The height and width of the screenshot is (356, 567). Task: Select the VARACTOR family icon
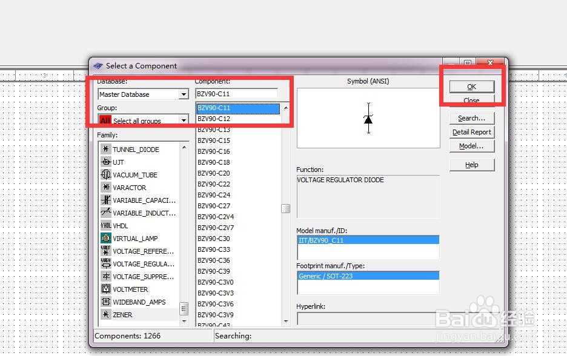(106, 187)
